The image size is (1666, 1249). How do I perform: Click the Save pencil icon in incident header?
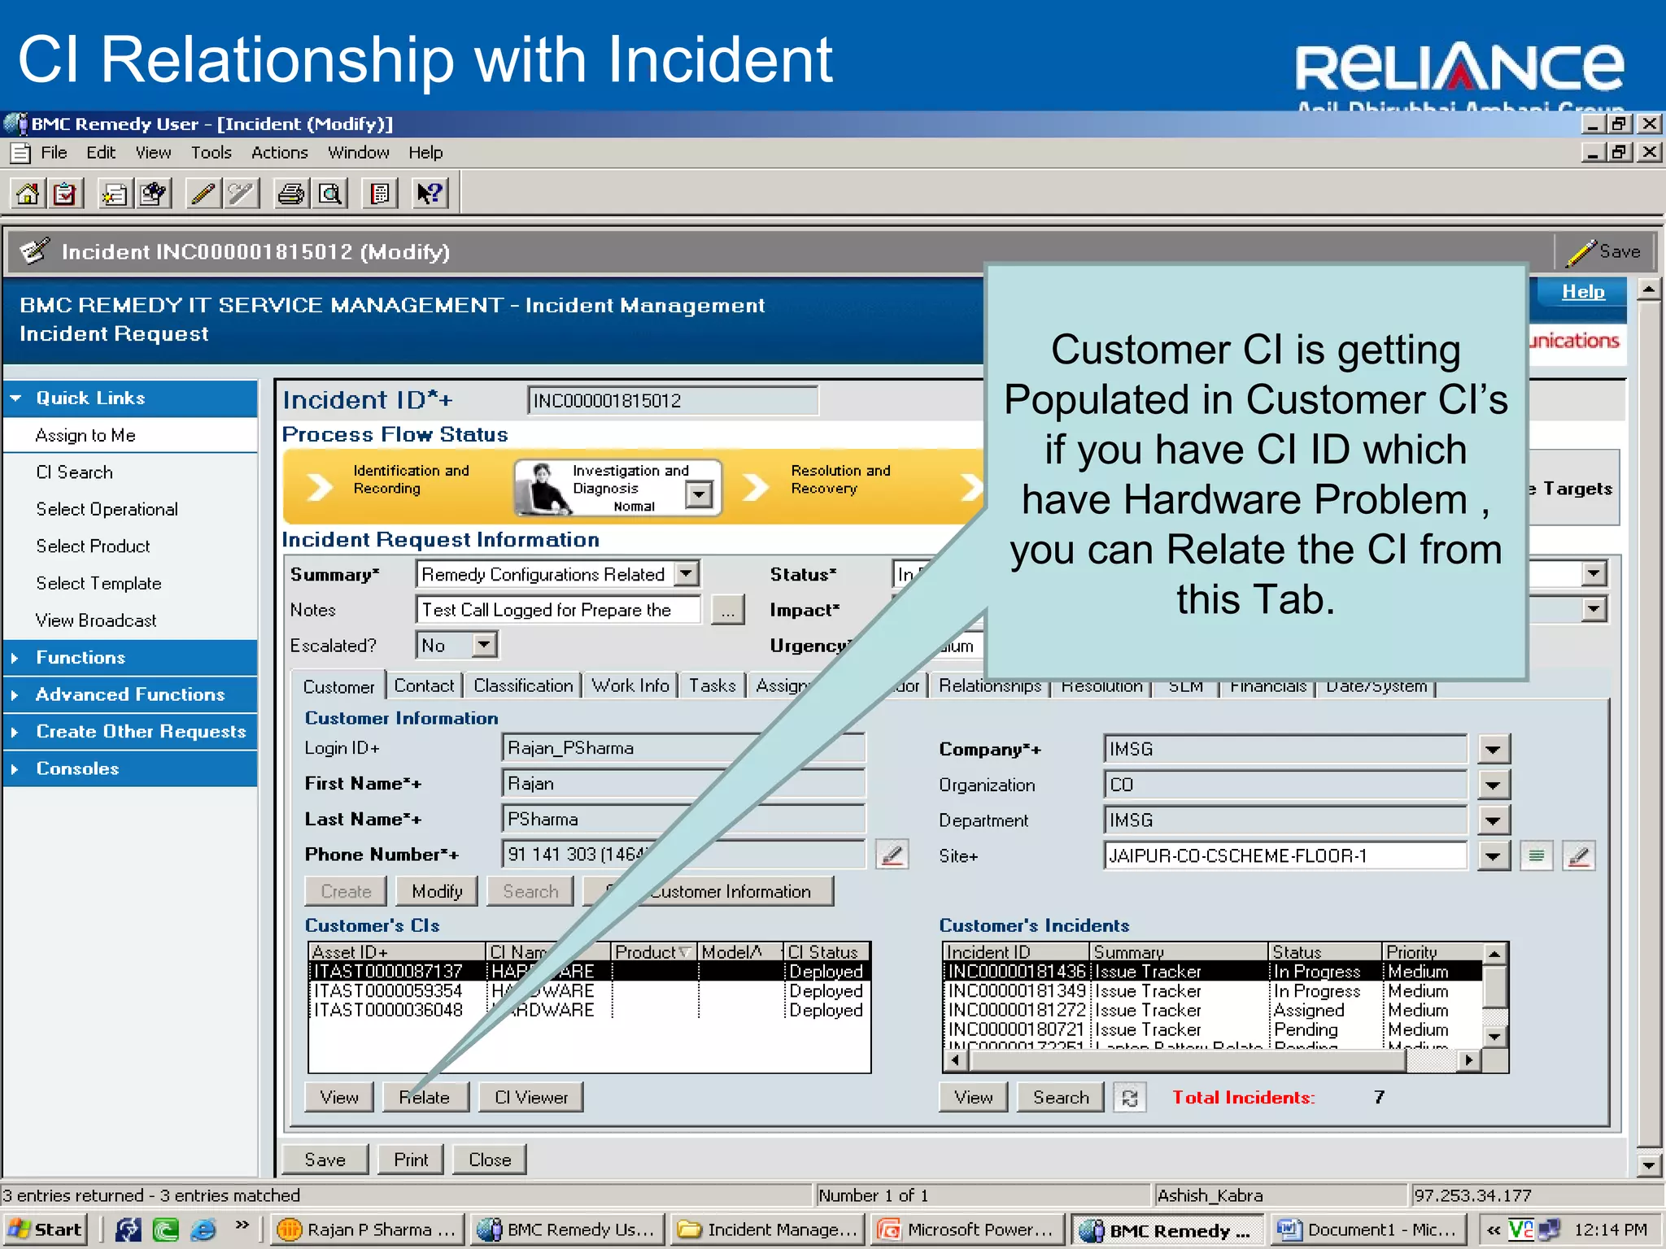(1604, 252)
